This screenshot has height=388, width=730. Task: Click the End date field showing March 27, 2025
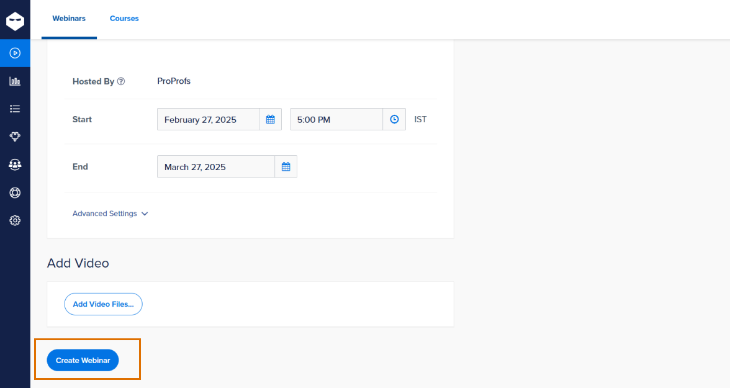point(215,166)
